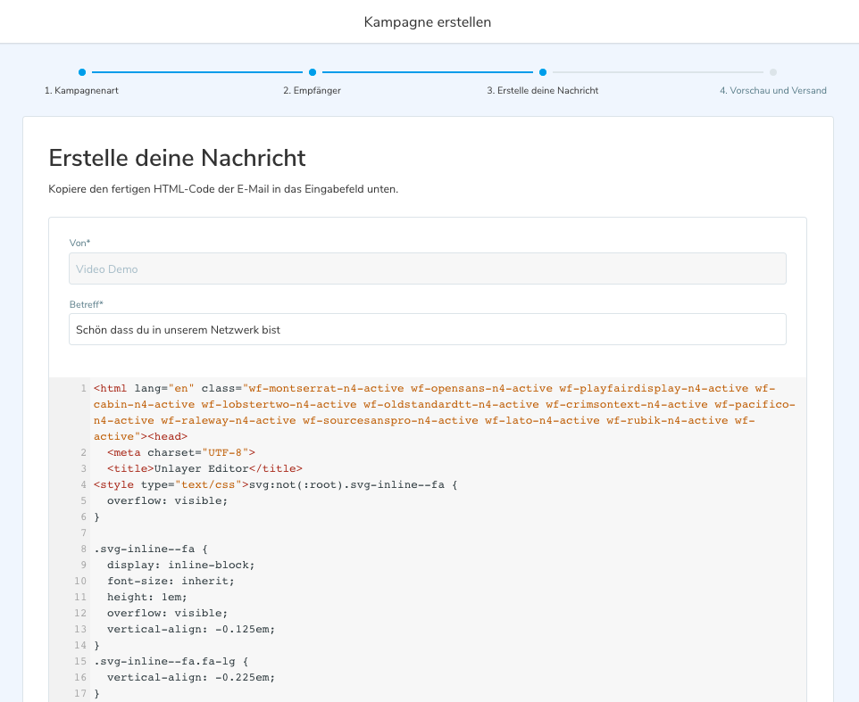
Task: Go to the '1. Kampagnenart' step label
Action: click(x=81, y=90)
